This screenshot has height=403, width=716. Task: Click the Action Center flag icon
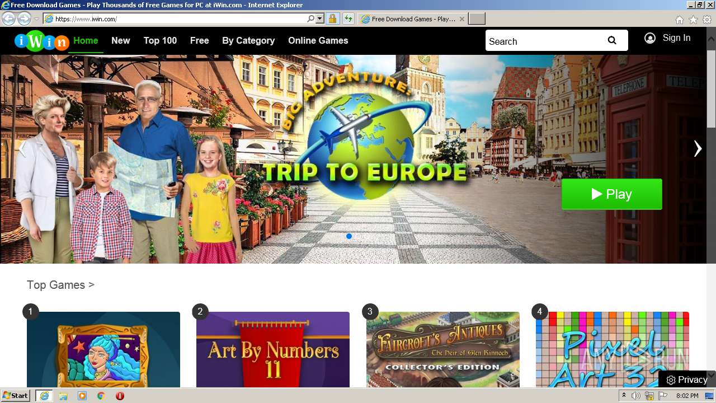point(663,396)
